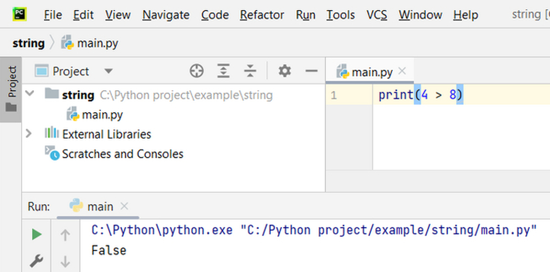Image resolution: width=550 pixels, height=272 pixels.
Task: Click the Collapse All icon in Project panel
Action: 250,71
